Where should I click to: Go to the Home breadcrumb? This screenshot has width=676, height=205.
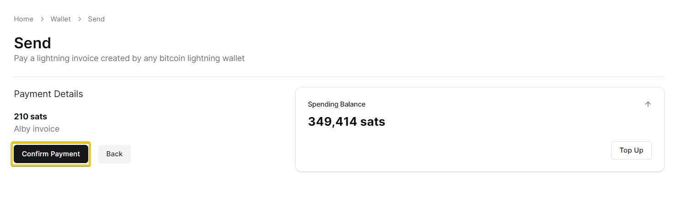tap(24, 19)
